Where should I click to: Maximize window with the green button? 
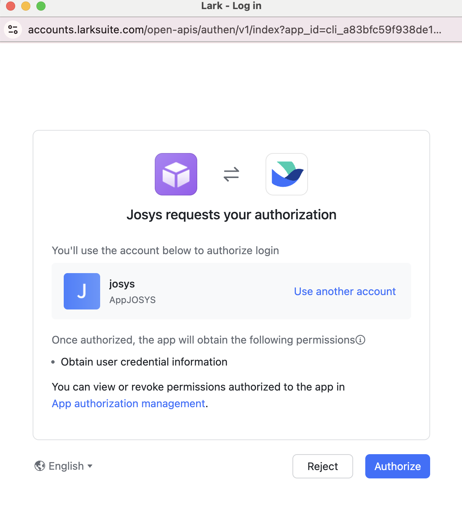[x=41, y=6]
